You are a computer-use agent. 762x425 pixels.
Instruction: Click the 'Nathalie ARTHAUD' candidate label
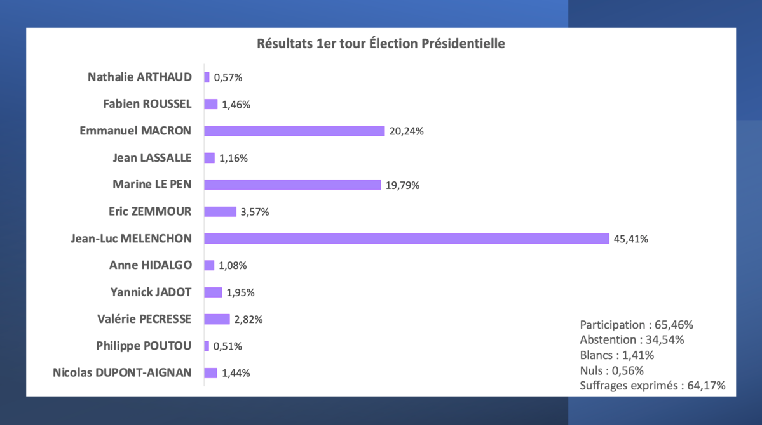pos(140,77)
